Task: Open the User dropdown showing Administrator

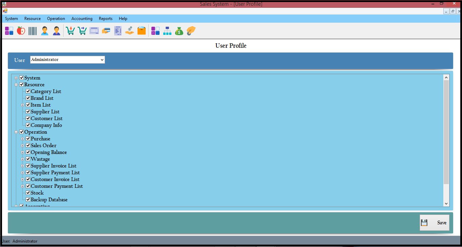Action: [67, 60]
